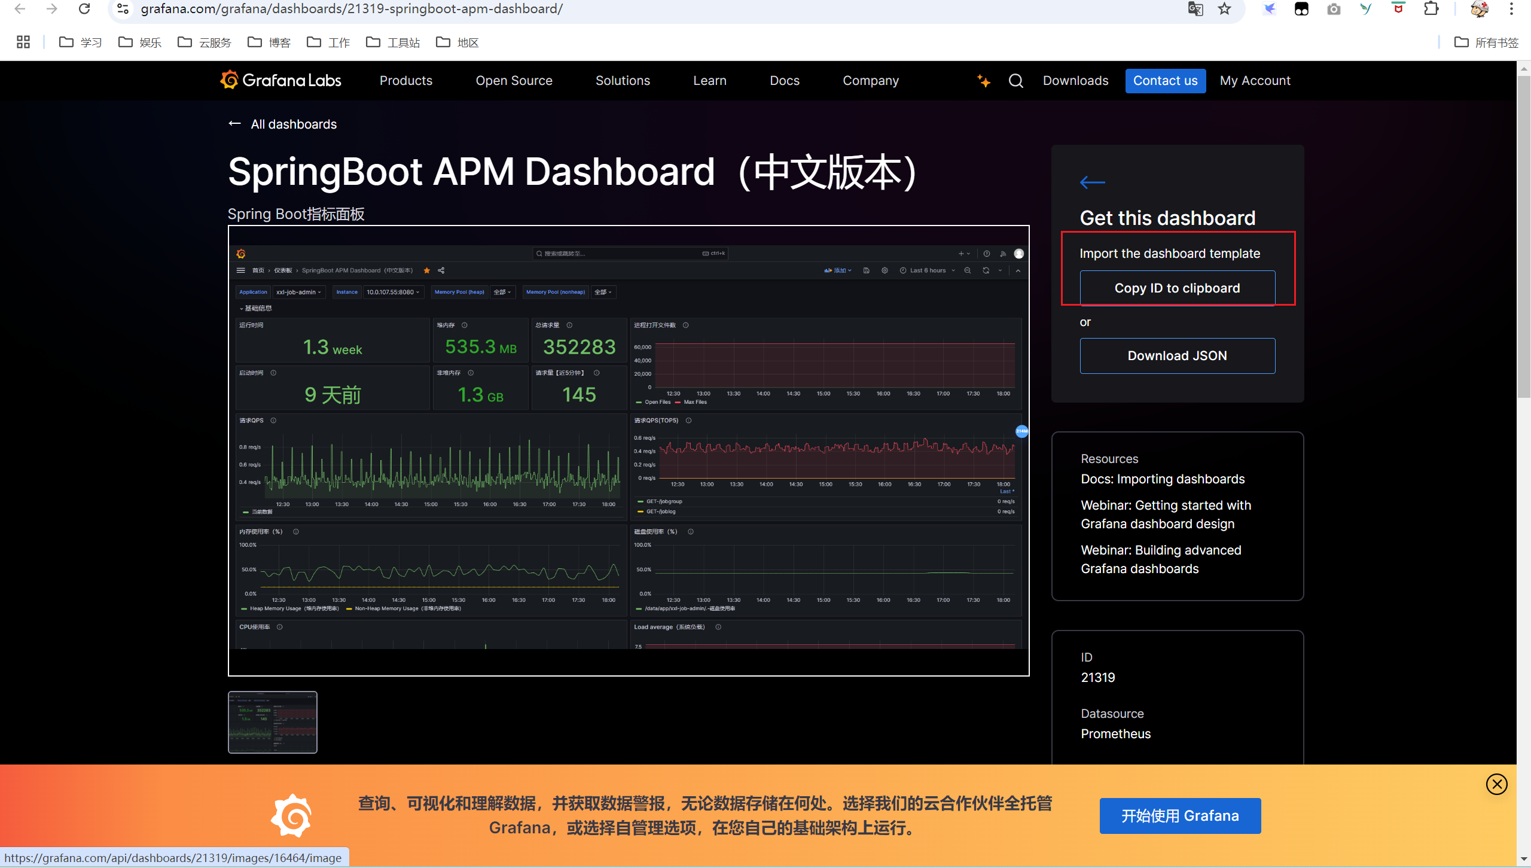Open the Learn menu
Image resolution: width=1531 pixels, height=868 pixels.
(710, 80)
